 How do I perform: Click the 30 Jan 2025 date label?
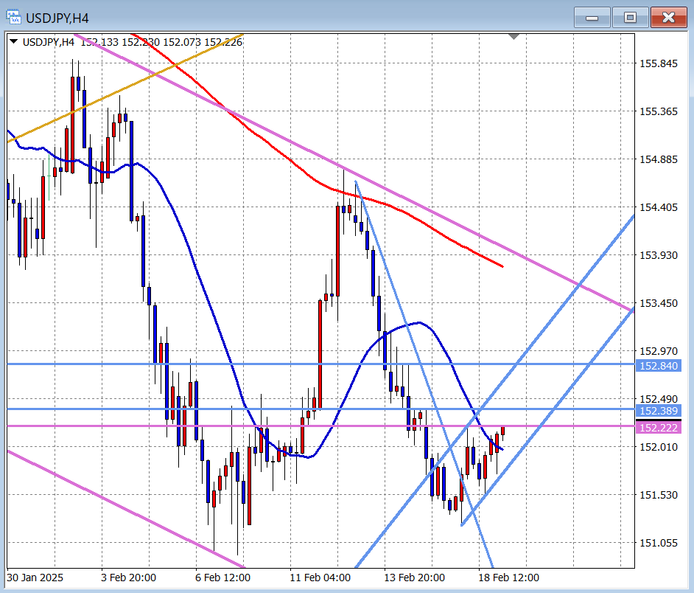[x=35, y=577]
